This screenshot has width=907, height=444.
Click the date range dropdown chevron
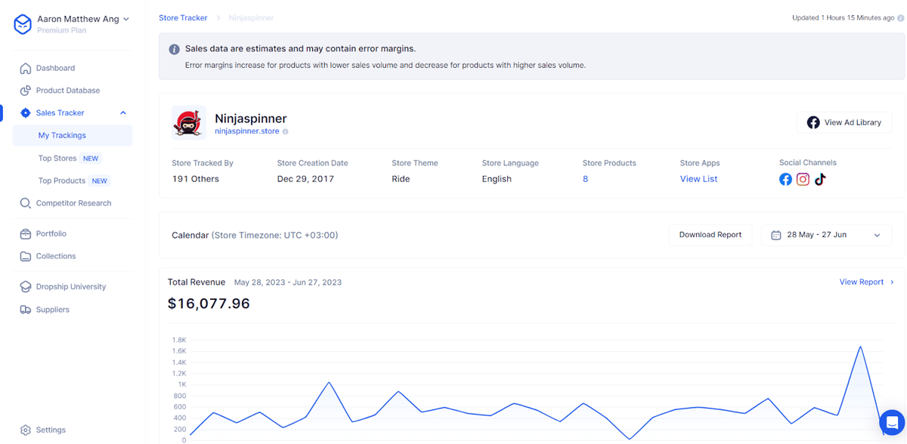click(x=877, y=236)
